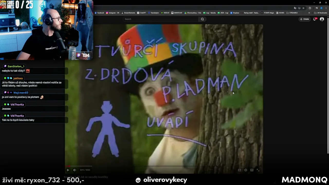Toggle closed captions on the video
This screenshot has height=185, width=329.
[240, 170]
